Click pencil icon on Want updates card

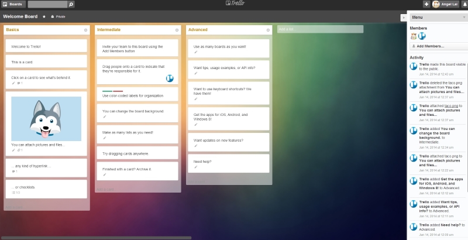[x=196, y=146]
